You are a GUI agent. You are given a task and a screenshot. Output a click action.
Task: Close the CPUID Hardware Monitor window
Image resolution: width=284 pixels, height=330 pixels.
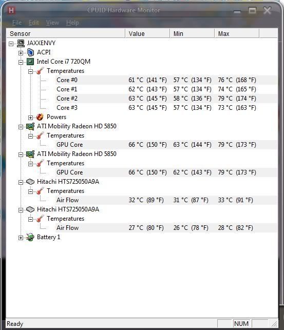coord(268,10)
